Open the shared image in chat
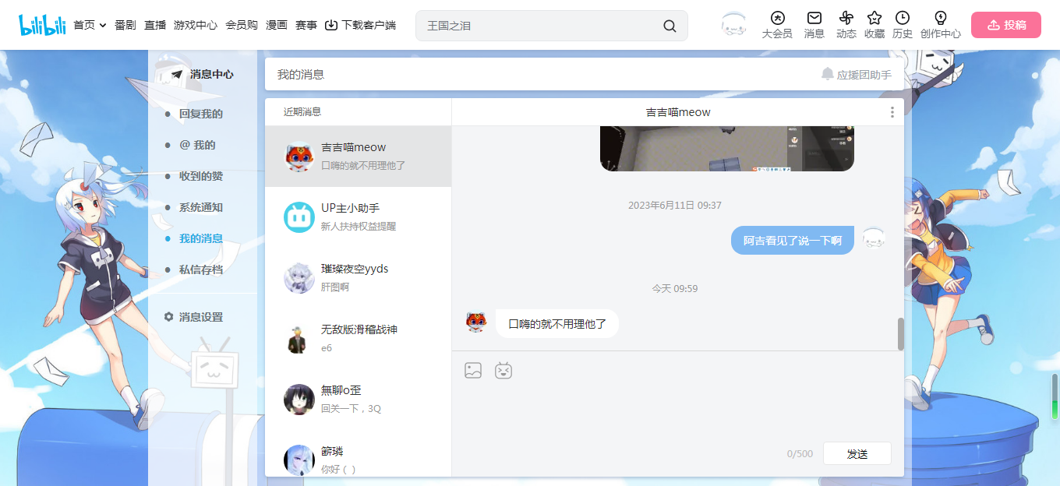 (727, 149)
